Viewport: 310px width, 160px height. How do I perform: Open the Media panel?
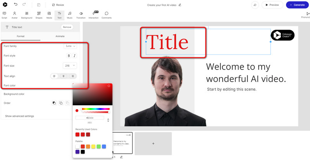(49, 15)
